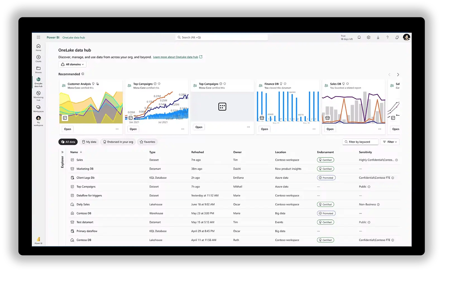This screenshot has height=286, width=452.
Task: Click Open on Top Campaigns line chart card
Action: [x=133, y=129]
